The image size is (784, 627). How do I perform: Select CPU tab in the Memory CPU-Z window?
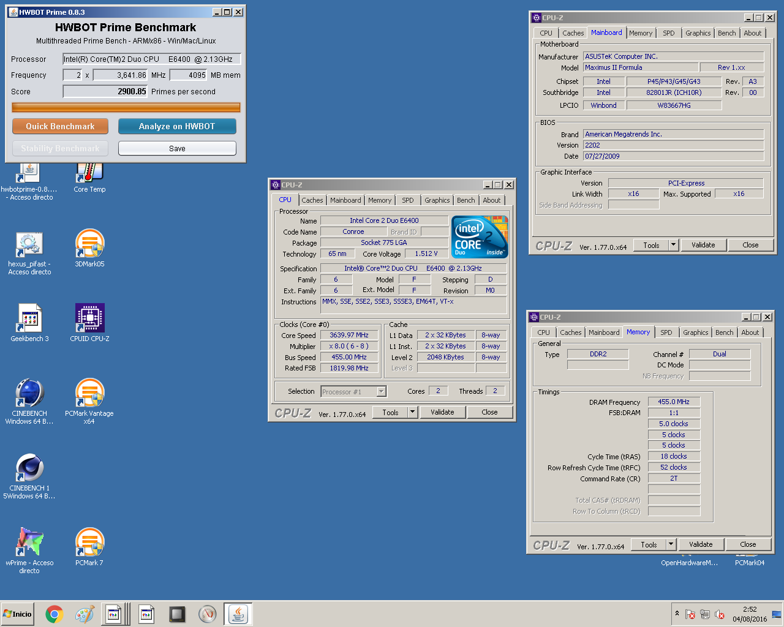coord(544,332)
